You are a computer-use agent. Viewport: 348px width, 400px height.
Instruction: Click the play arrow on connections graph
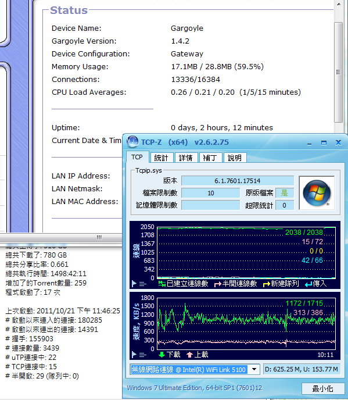[134, 283]
